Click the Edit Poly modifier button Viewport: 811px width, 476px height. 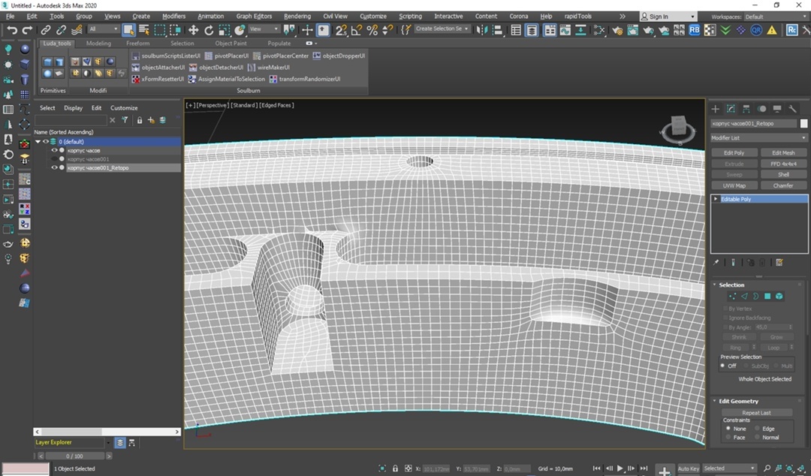pyautogui.click(x=734, y=152)
